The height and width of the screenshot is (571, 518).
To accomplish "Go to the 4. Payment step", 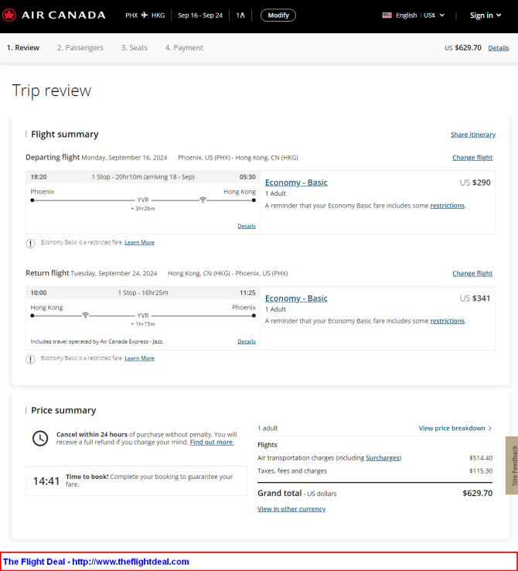I will pos(184,48).
